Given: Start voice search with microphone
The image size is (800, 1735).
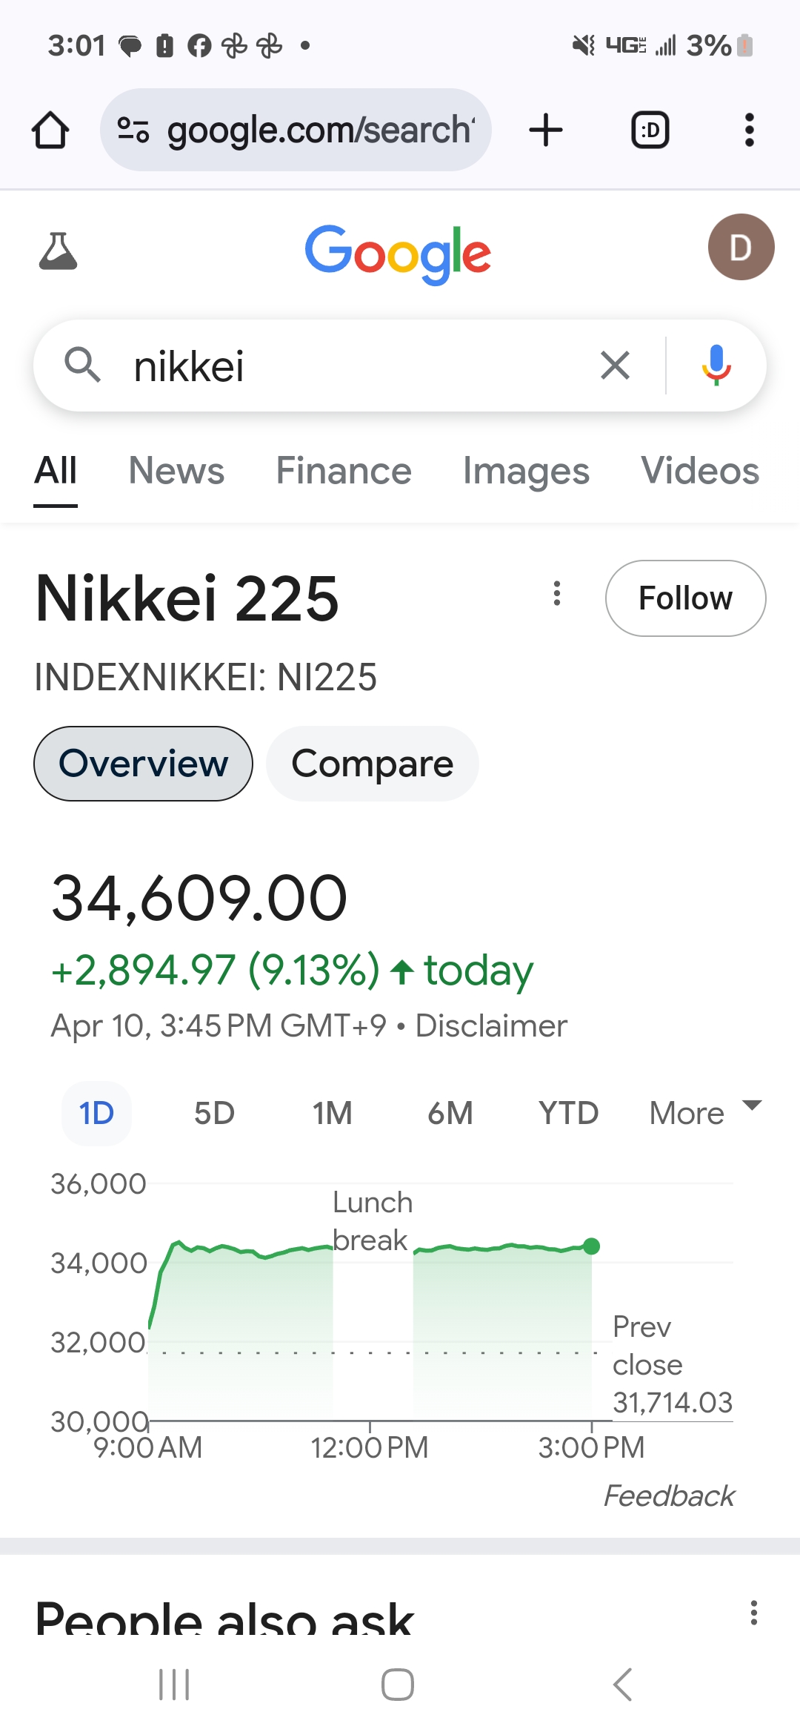Looking at the screenshot, I should (x=716, y=366).
